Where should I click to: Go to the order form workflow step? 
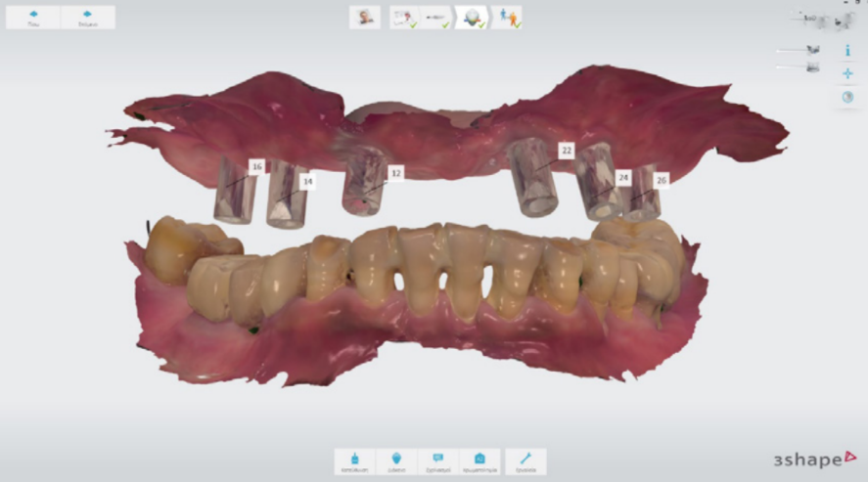click(x=403, y=18)
